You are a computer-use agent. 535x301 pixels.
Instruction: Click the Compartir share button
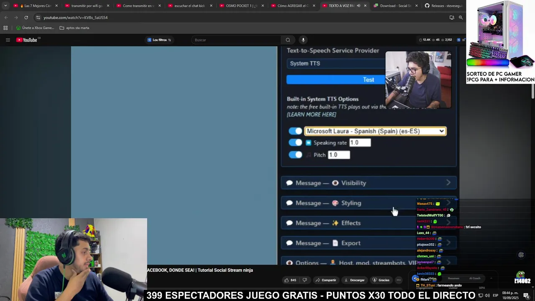(326, 280)
